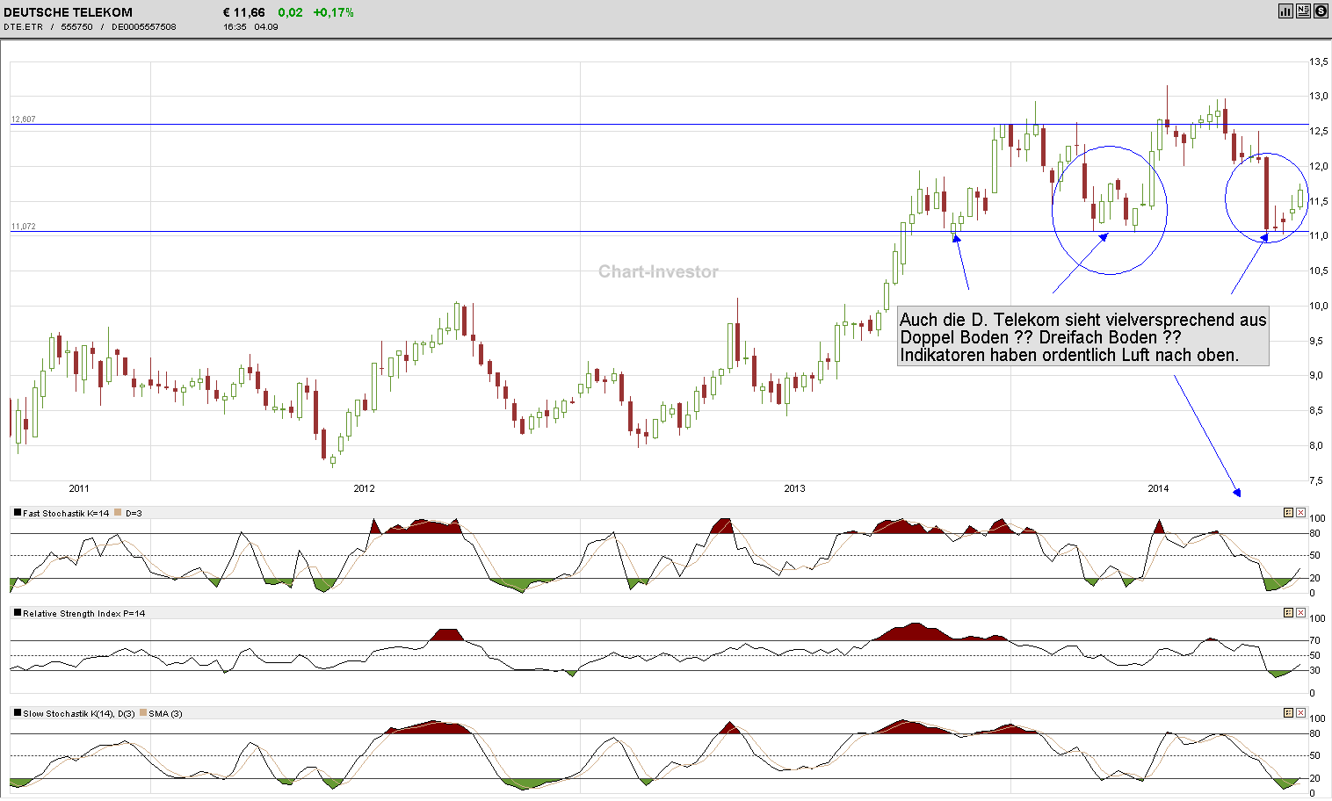Viewport: 1332px width, 801px height.
Task: Click the 2013 label on time axis
Action: 793,488
